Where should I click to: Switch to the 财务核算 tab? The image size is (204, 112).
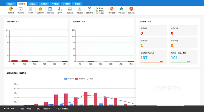[x=44, y=4]
